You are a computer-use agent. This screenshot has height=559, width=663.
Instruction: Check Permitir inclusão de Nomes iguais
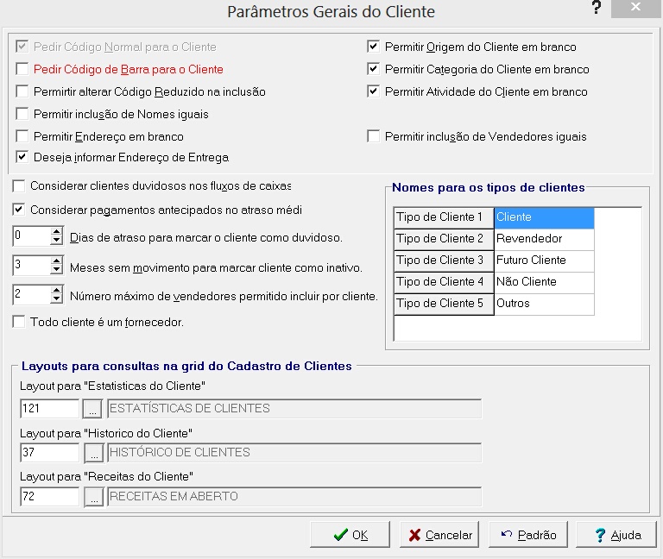(22, 114)
